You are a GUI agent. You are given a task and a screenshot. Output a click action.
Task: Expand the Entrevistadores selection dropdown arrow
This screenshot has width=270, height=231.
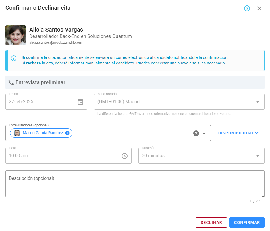(x=203, y=133)
